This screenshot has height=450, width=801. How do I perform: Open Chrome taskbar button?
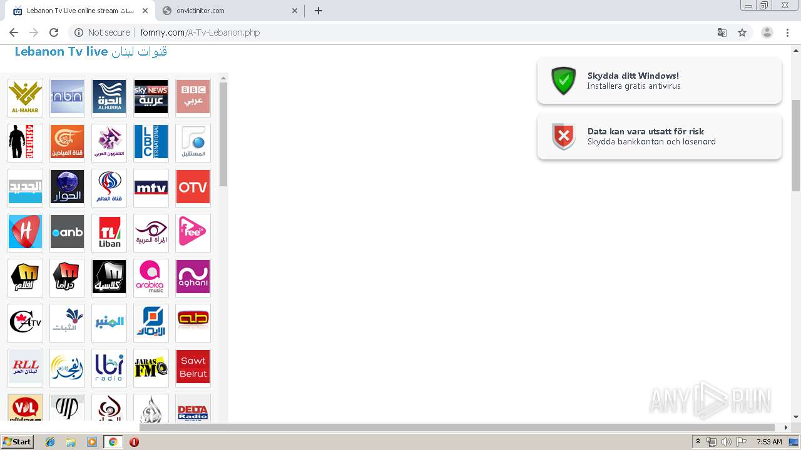pos(113,442)
